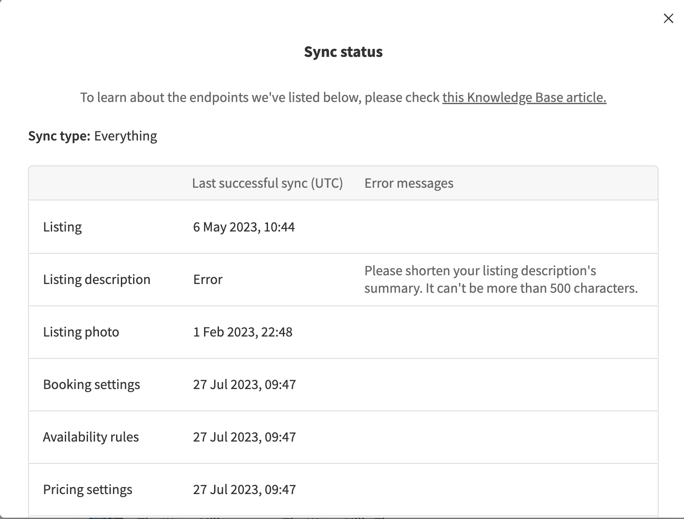
Task: Click the shorten listing description error message
Action: tap(501, 279)
